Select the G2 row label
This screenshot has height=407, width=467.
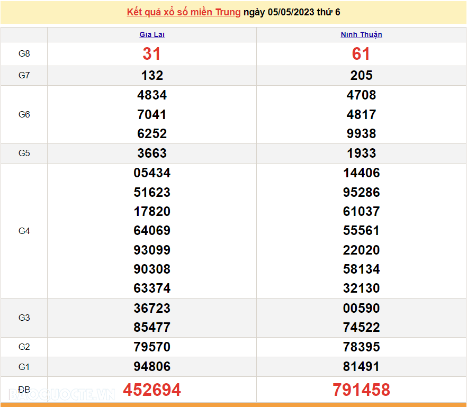pyautogui.click(x=24, y=347)
